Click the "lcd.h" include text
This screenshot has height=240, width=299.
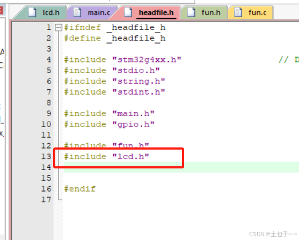pyautogui.click(x=130, y=157)
